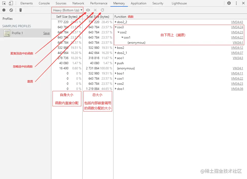Toggle the device toolbar icon
The width and height of the screenshot is (247, 179).
coord(11,3)
